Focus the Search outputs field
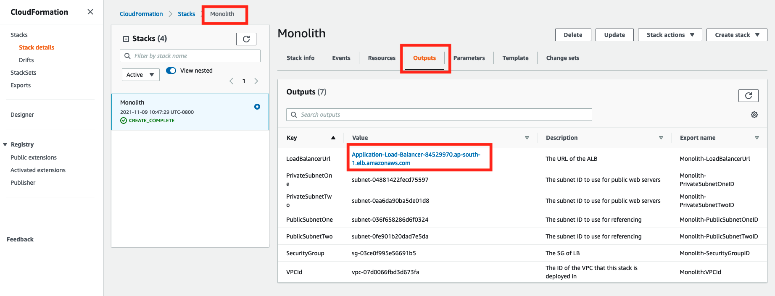 [x=439, y=115]
